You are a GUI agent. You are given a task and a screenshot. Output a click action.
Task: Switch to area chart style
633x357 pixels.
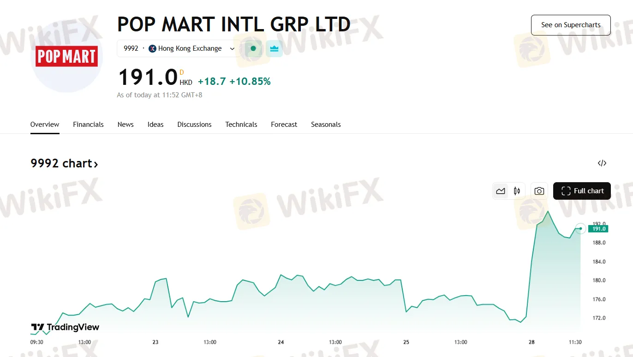pyautogui.click(x=501, y=191)
